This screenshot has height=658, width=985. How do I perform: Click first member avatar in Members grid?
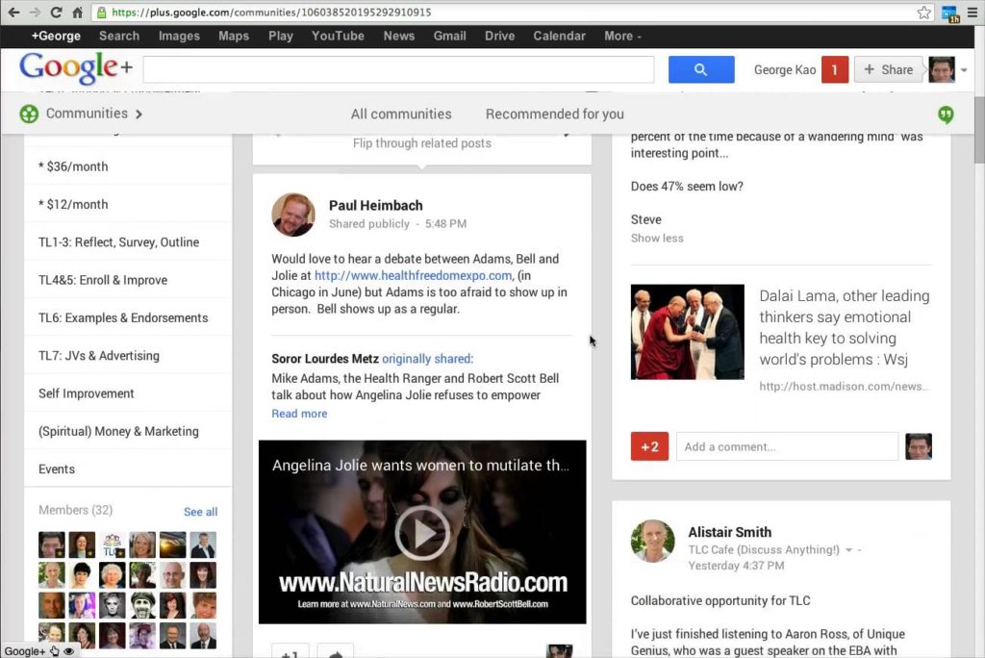pyautogui.click(x=51, y=544)
